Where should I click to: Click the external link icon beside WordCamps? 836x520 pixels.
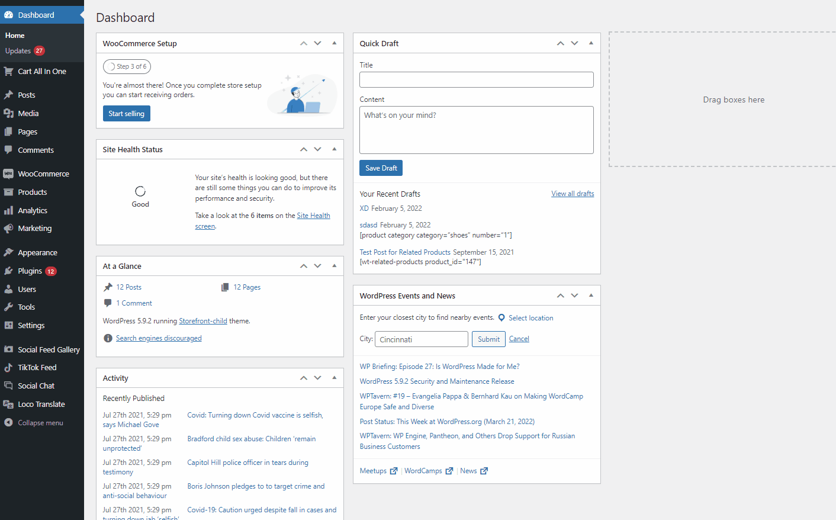click(449, 471)
